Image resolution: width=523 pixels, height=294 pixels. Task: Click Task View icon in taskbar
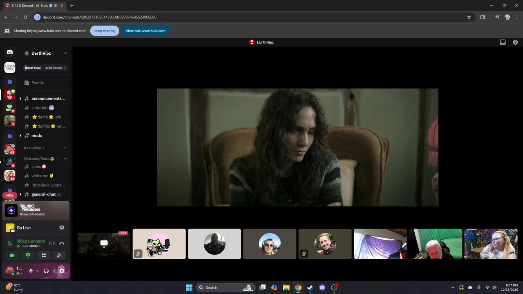pyautogui.click(x=262, y=287)
